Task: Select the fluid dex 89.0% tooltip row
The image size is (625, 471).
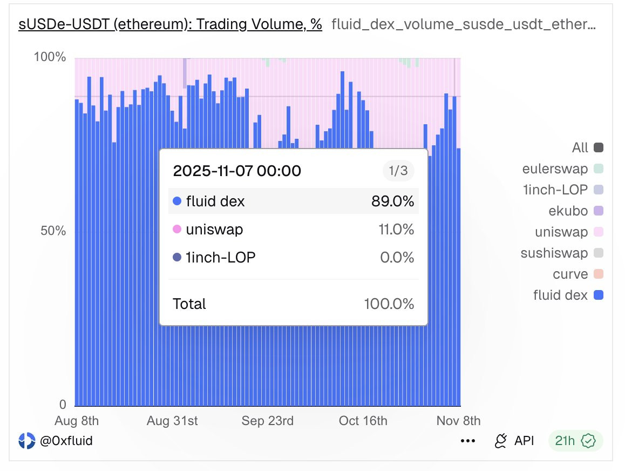Action: tap(294, 201)
